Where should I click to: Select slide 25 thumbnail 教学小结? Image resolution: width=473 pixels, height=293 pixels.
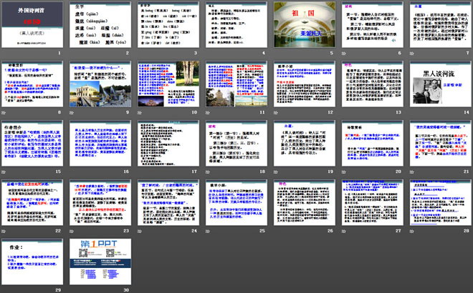pyautogui.click(x=236, y=202)
